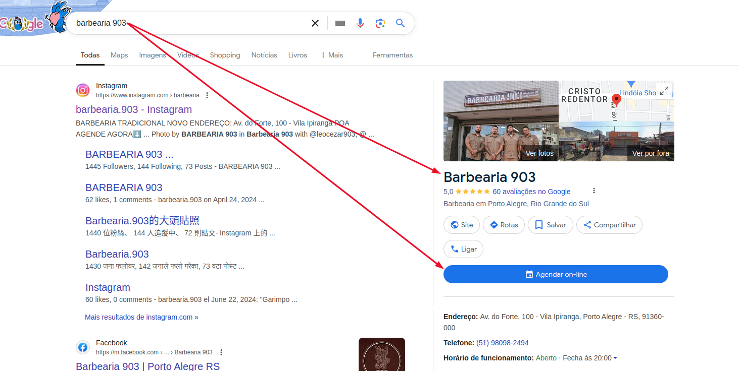Click the Compartilhar button

(x=609, y=225)
